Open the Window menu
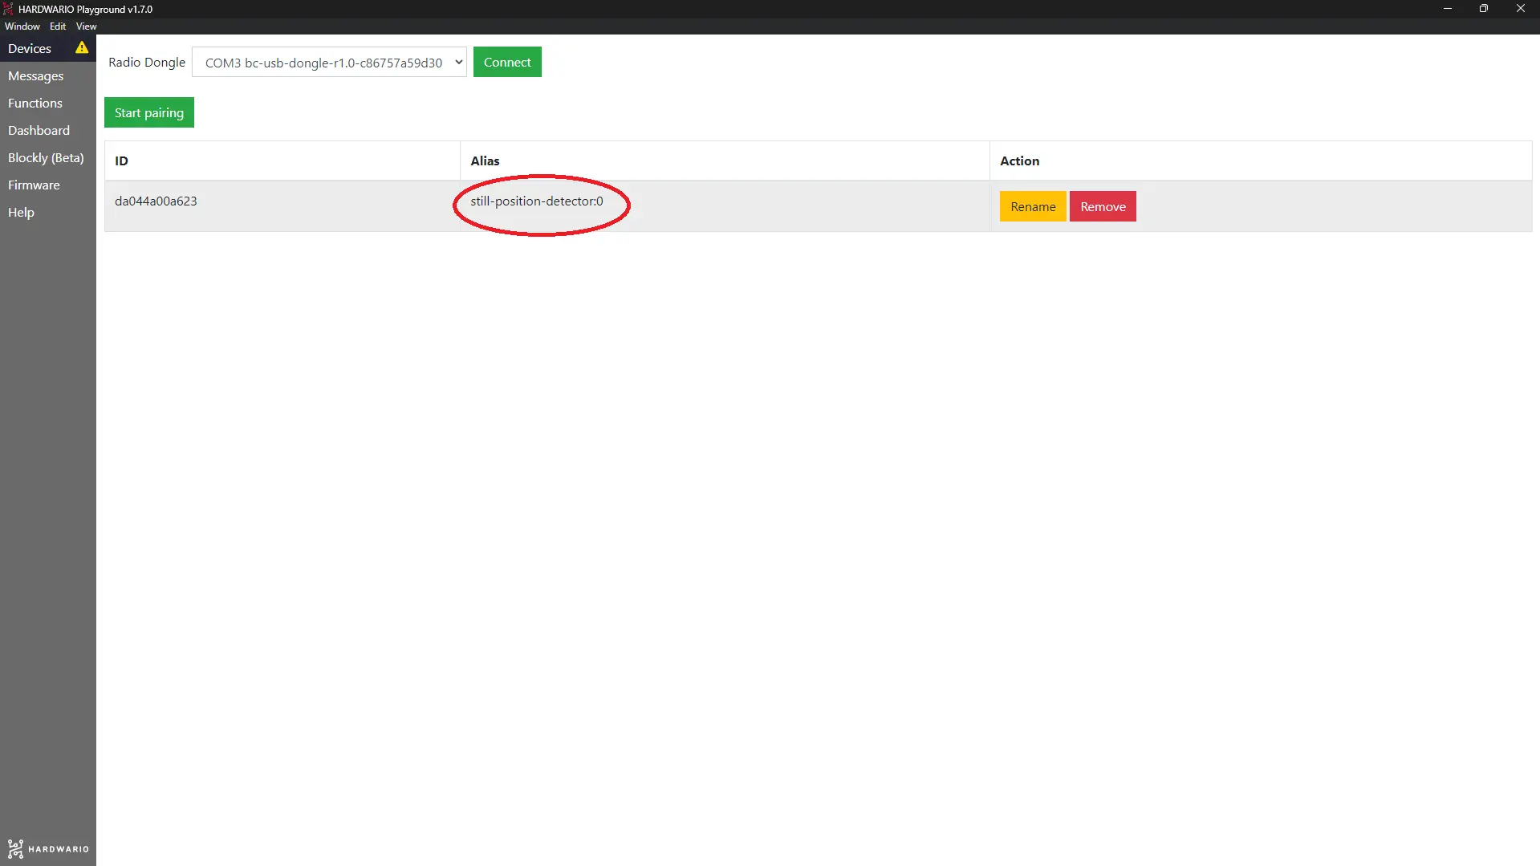The height and width of the screenshot is (866, 1540). coord(22,26)
